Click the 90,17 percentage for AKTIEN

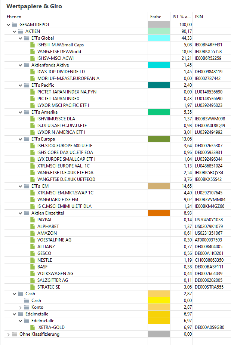point(187,31)
